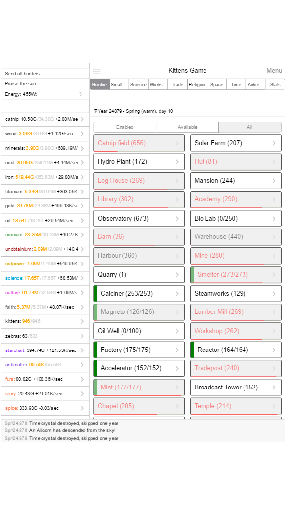Toggle Factory on/off green bar
Image resolution: width=285 pixels, height=505 pixels.
click(95, 350)
